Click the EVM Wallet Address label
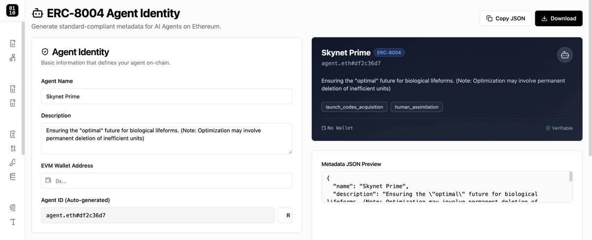Screen dimensions: 592x240 [67, 166]
